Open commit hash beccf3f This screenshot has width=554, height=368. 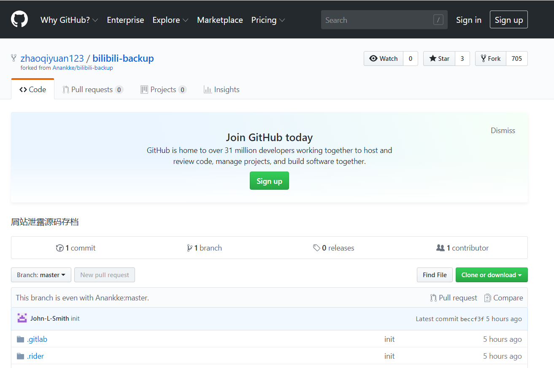(x=472, y=319)
